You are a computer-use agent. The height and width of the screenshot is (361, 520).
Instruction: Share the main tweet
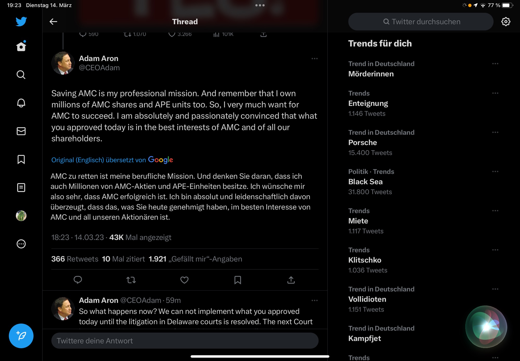pyautogui.click(x=291, y=280)
